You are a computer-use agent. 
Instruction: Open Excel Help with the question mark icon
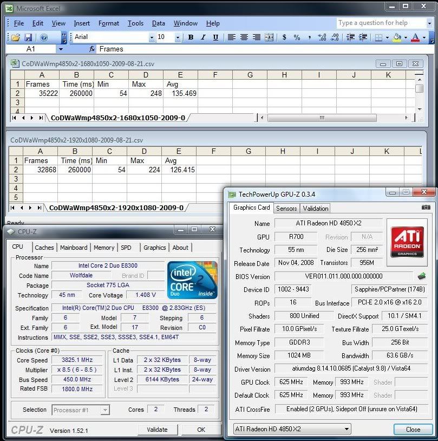44,37
